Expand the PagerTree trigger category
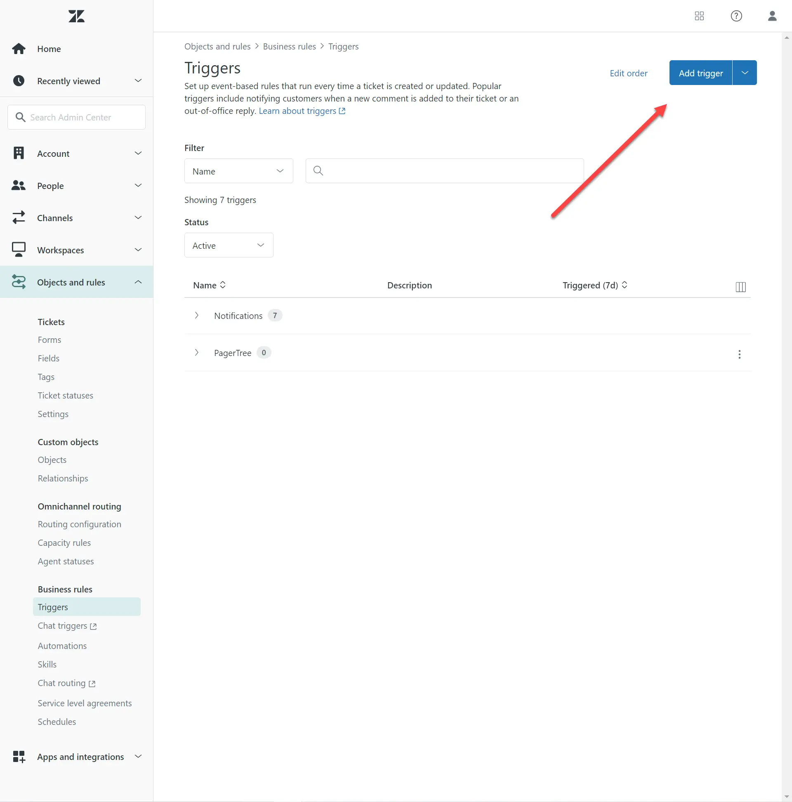This screenshot has height=802, width=792. tap(197, 352)
